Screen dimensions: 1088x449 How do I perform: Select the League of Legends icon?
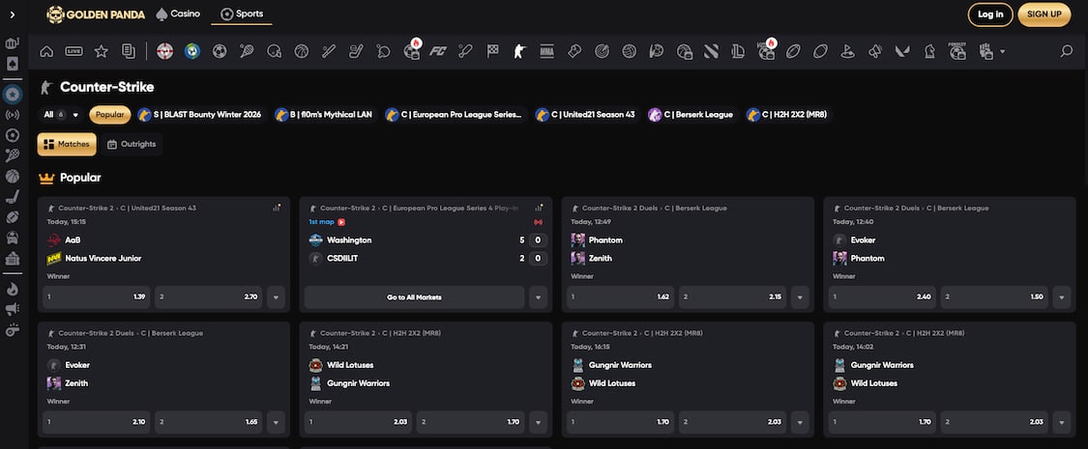click(738, 51)
